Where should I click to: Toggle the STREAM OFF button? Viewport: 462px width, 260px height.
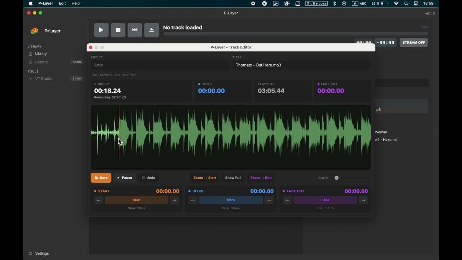coord(414,43)
